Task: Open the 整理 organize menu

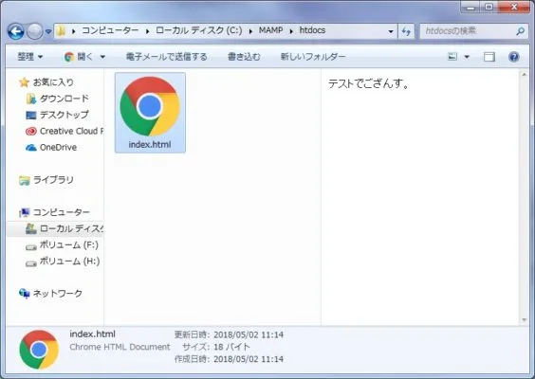Action: point(30,57)
